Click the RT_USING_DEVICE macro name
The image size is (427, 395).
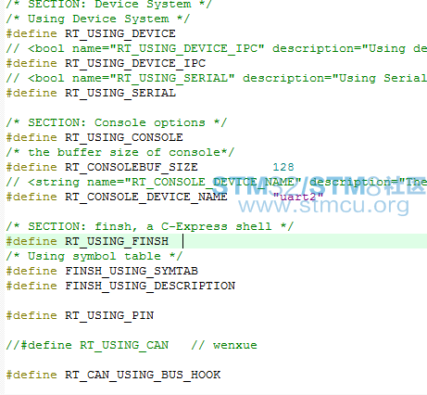click(x=120, y=33)
